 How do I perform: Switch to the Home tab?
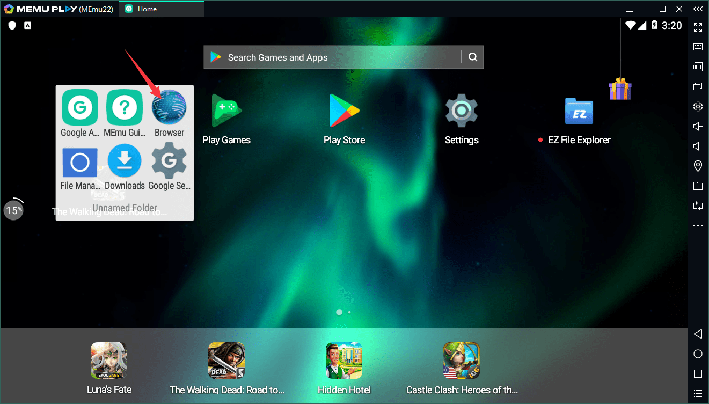point(161,9)
